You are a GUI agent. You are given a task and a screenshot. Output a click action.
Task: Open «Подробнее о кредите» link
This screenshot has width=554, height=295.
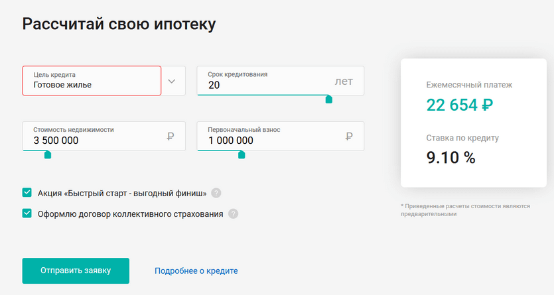(196, 270)
